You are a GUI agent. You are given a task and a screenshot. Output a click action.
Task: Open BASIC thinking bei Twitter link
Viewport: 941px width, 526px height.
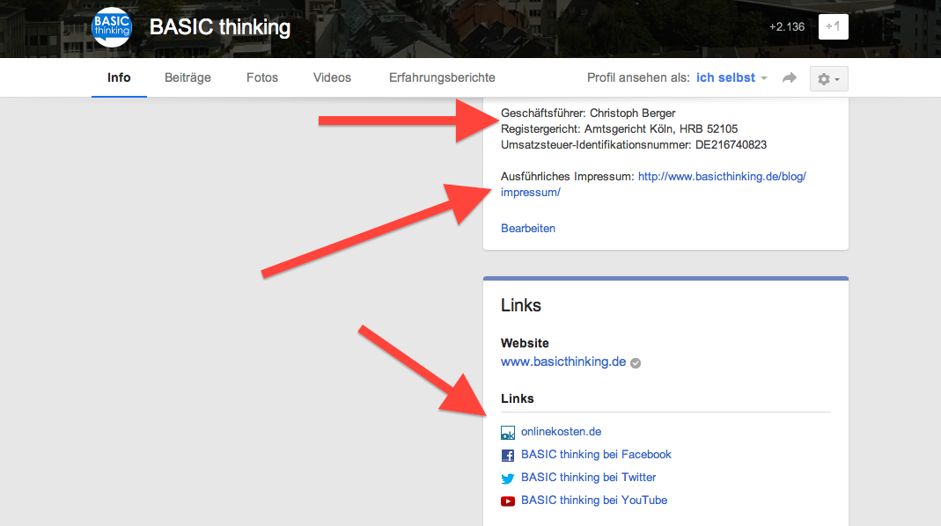tap(588, 477)
